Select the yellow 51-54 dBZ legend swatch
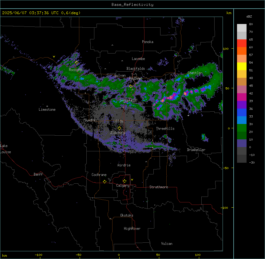 [x=242, y=66]
